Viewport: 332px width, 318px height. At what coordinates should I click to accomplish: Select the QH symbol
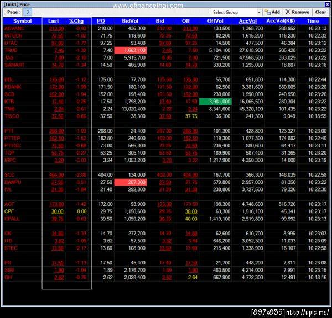point(8,278)
